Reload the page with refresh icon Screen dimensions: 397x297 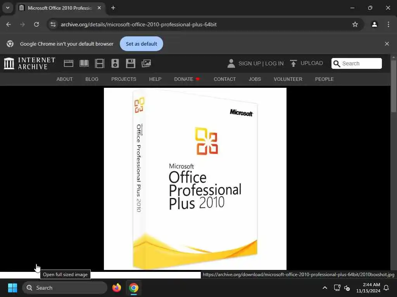click(36, 24)
